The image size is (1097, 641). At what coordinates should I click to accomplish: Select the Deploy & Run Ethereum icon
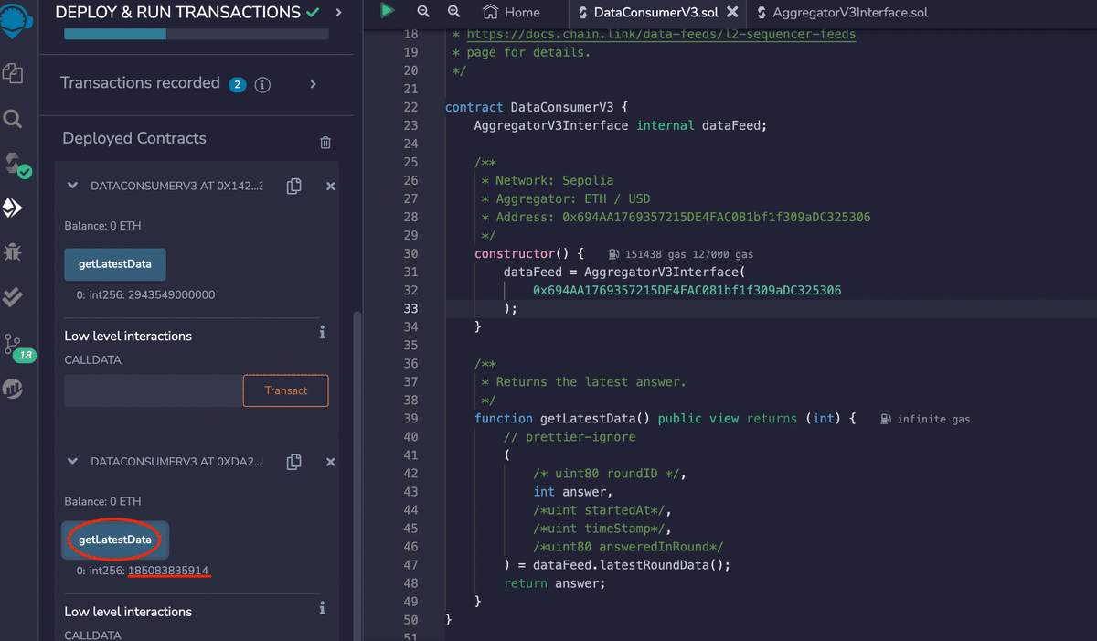coord(13,208)
